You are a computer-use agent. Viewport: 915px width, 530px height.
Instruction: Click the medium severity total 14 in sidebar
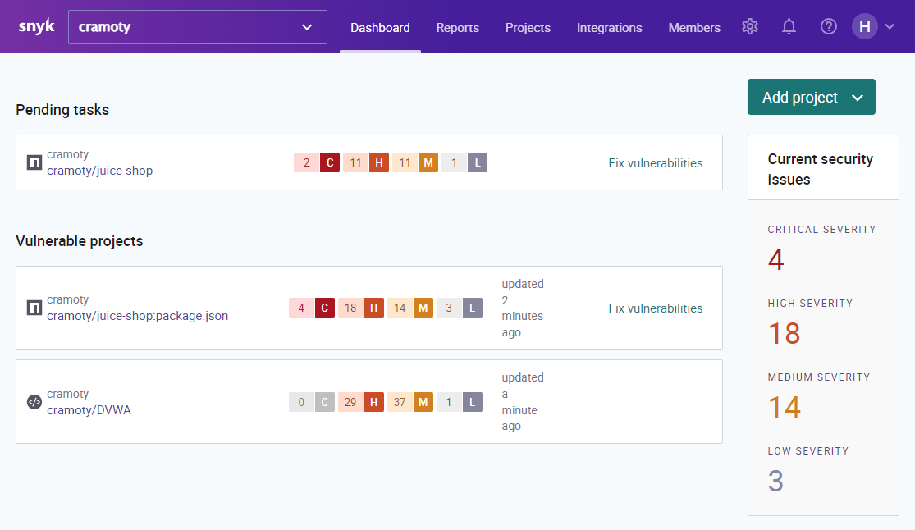tap(784, 407)
